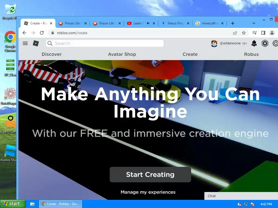The width and height of the screenshot is (278, 208).
Task: Open the Robux balance hexagon icon
Action: click(x=265, y=43)
